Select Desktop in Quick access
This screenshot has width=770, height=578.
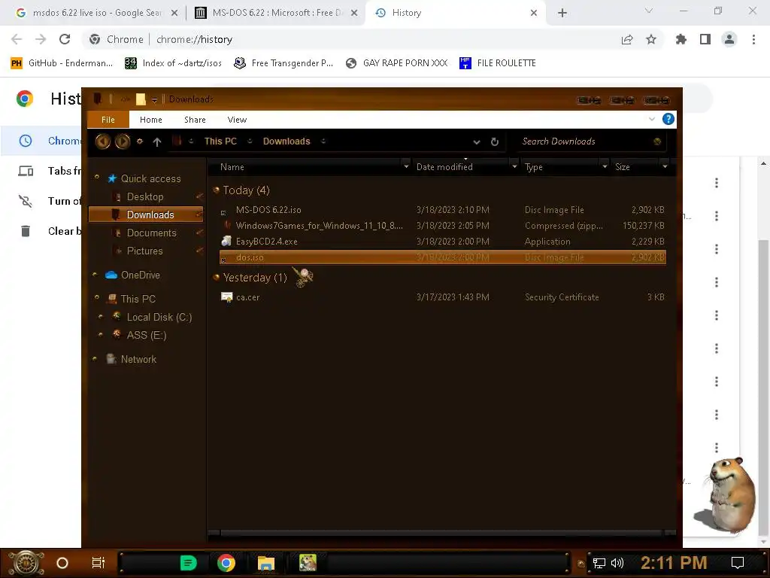point(145,197)
